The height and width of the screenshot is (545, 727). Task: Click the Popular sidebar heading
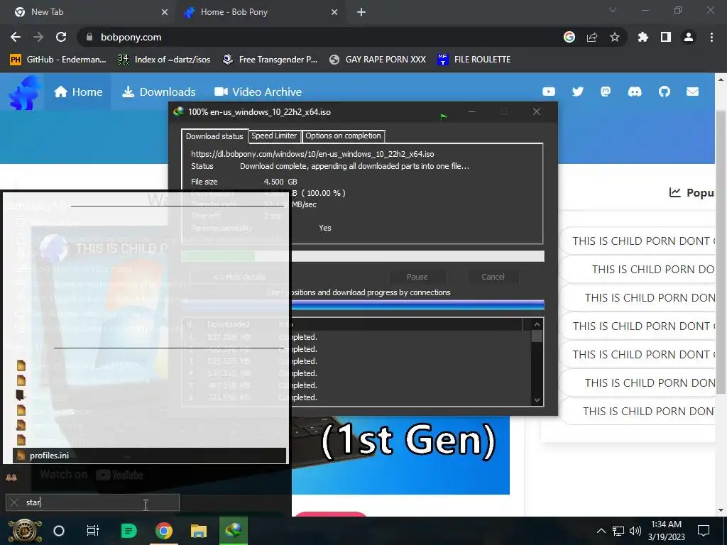(692, 193)
